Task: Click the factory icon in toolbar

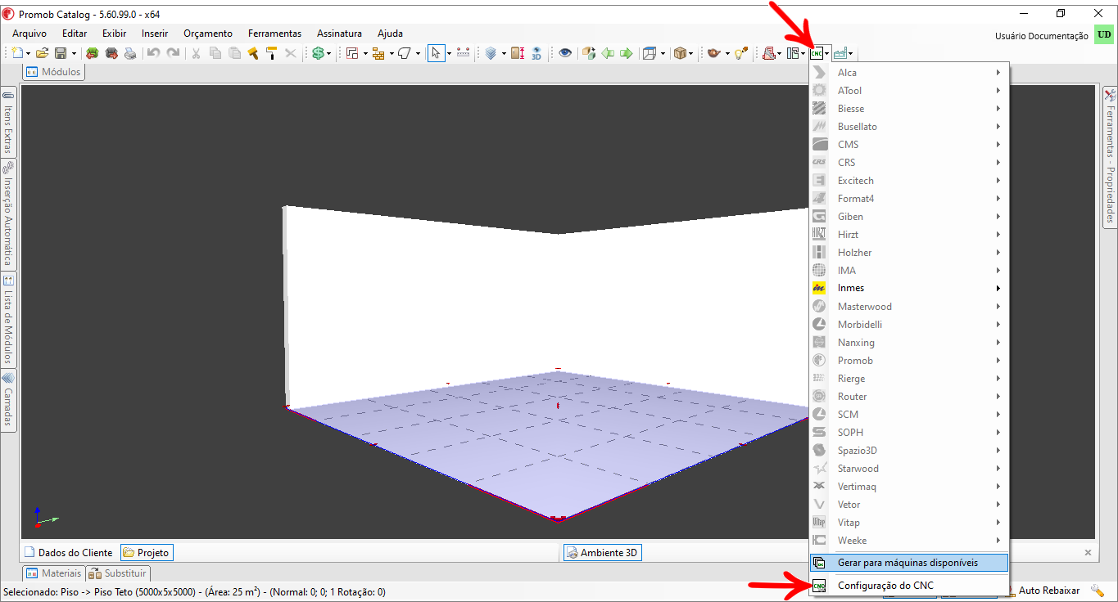Action: click(840, 53)
